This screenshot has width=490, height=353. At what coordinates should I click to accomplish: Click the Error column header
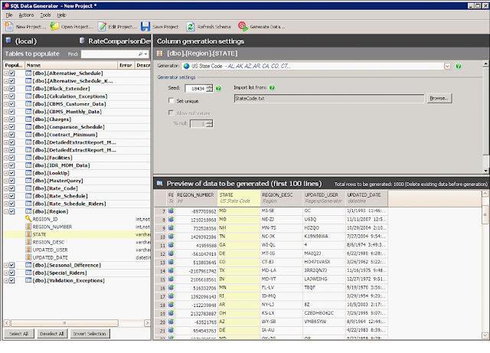[x=126, y=65]
